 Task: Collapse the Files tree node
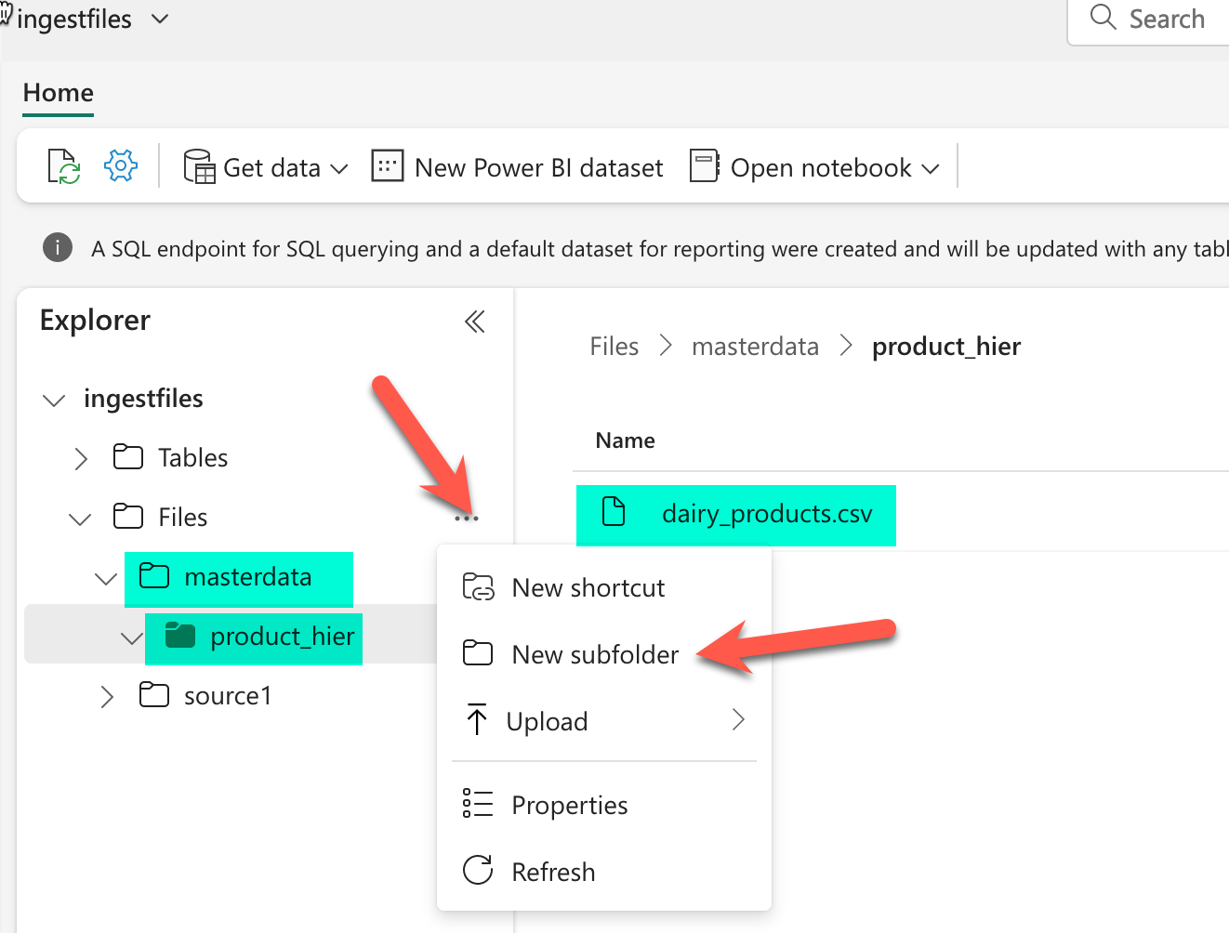(80, 519)
